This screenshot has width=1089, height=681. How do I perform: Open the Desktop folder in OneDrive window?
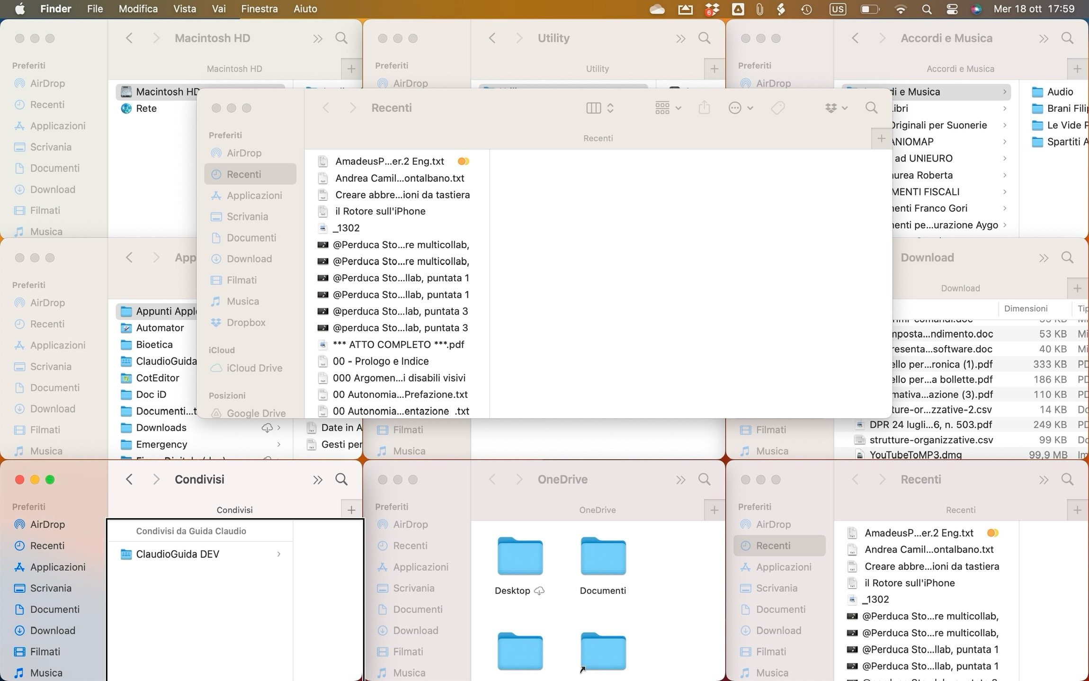[519, 565]
